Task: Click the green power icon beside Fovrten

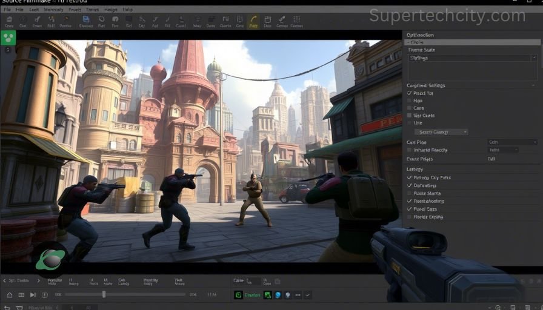Action: point(238,295)
